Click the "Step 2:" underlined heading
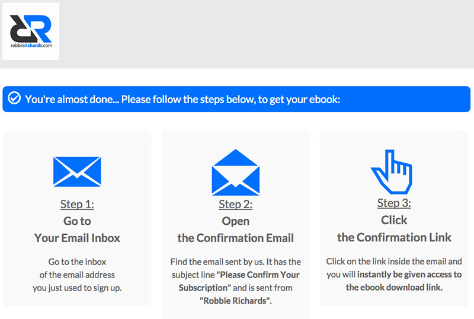Screen dimensions: 474x319 [236, 205]
